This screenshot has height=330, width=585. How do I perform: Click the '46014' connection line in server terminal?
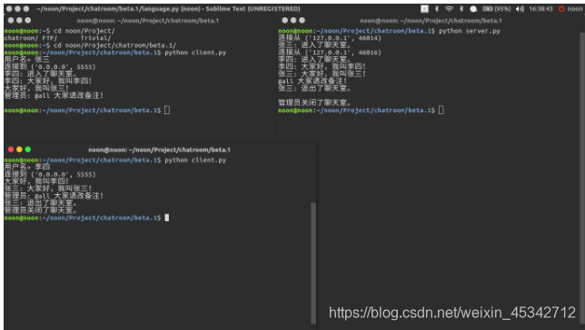pyautogui.click(x=330, y=38)
